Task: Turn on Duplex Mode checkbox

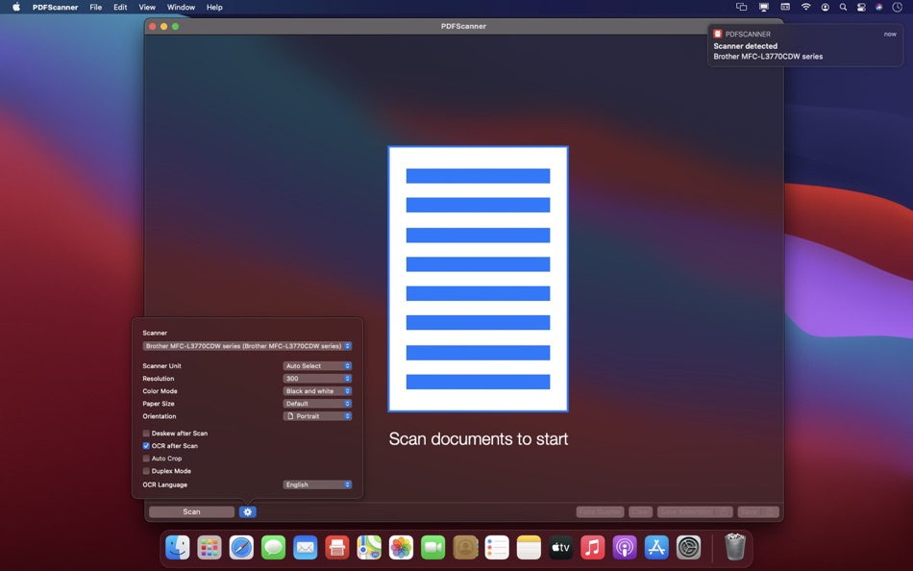Action: (146, 471)
